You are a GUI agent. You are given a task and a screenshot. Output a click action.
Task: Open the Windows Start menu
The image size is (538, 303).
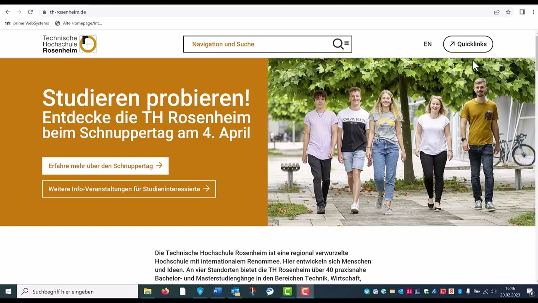(8, 291)
